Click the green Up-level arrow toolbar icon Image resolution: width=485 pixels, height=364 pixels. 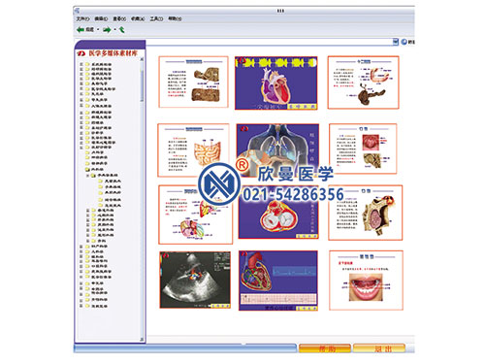coord(121,30)
